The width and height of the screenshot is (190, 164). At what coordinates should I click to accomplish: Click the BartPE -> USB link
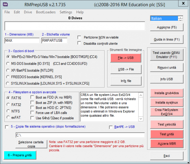coord(124,127)
